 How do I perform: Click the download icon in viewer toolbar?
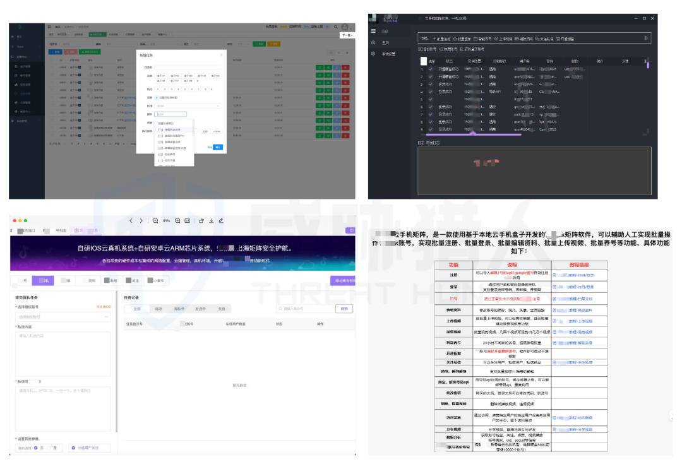(212, 221)
